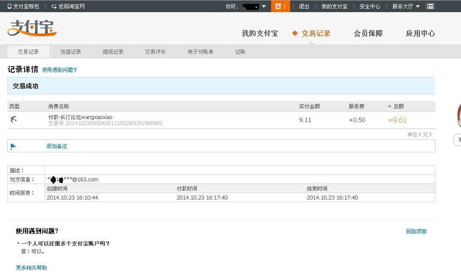Select the transaction number text 交易号
The image size is (461, 274).
(105, 123)
